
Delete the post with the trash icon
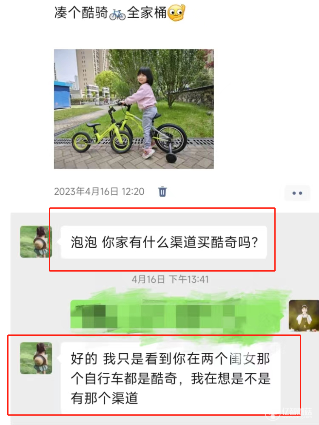pyautogui.click(x=162, y=192)
